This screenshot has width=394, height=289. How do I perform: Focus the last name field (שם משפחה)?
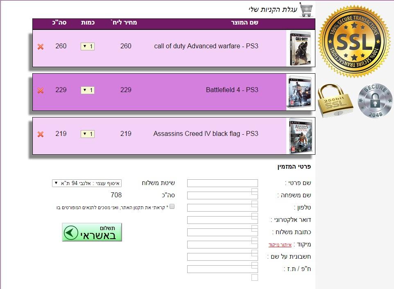tap(222, 195)
